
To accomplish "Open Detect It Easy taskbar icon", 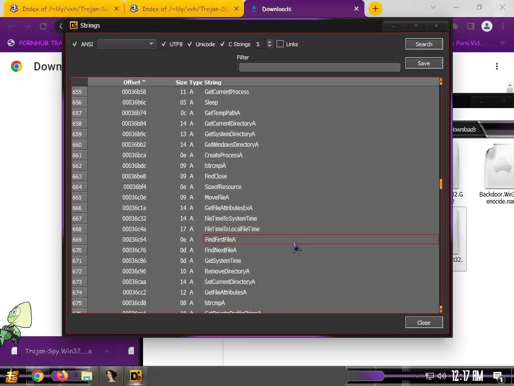I will coord(136,376).
